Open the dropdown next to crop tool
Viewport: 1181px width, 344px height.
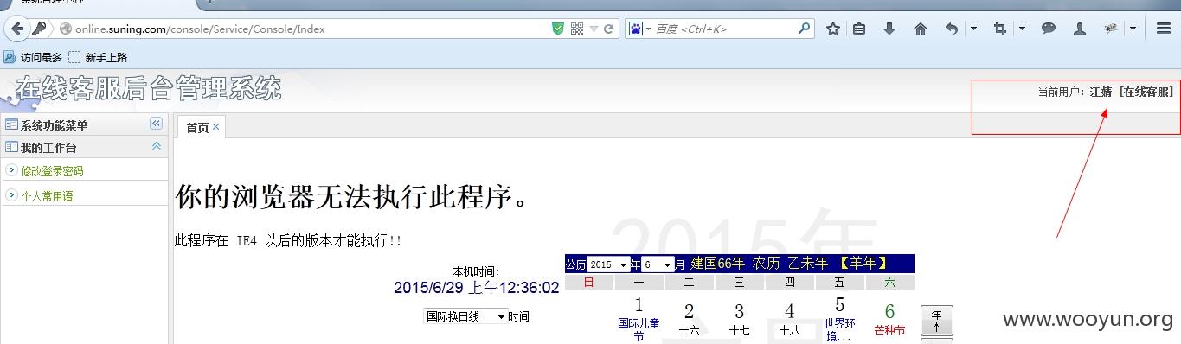click(1022, 29)
